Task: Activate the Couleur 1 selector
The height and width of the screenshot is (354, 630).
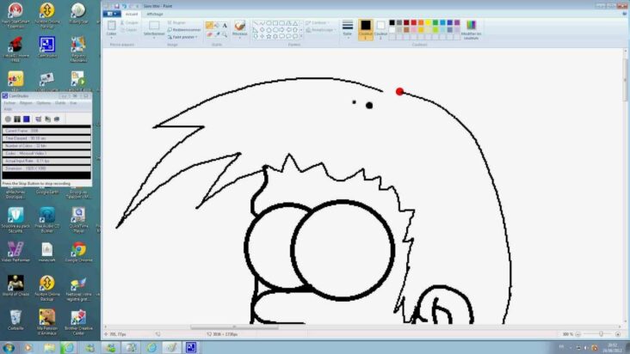Action: click(x=366, y=28)
